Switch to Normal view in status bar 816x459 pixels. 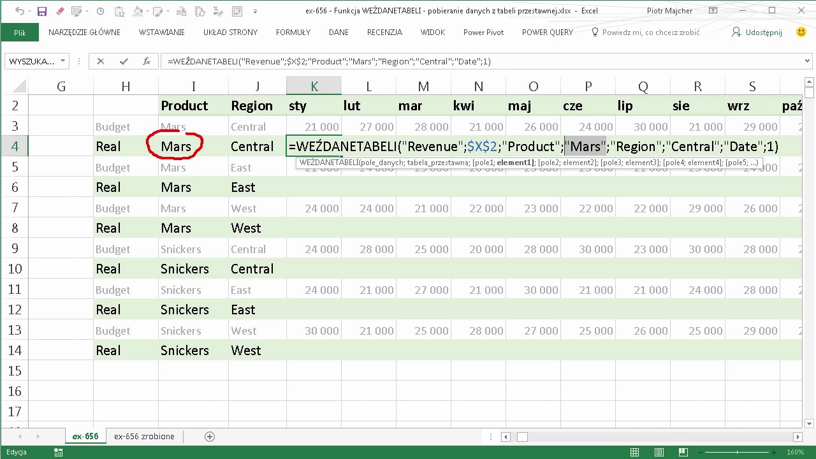click(x=634, y=452)
